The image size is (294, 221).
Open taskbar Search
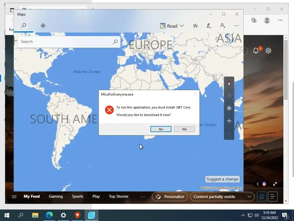[21, 215]
